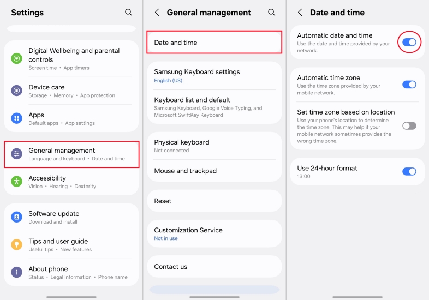This screenshot has width=429, height=300.
Task: Tap the About phone info icon
Action: coord(17,272)
